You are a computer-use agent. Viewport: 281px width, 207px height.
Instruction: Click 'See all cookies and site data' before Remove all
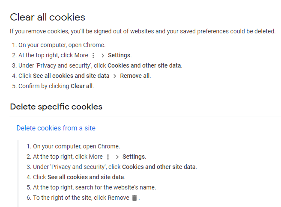point(71,76)
